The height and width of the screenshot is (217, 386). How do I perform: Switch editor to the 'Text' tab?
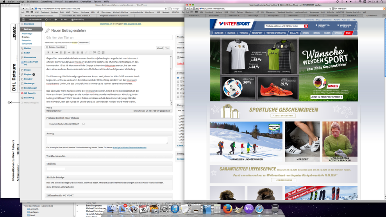coord(167,48)
